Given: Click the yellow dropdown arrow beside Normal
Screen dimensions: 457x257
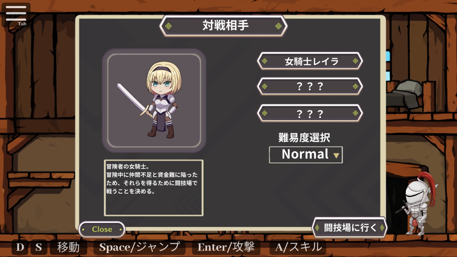Looking at the screenshot, I should coord(336,156).
